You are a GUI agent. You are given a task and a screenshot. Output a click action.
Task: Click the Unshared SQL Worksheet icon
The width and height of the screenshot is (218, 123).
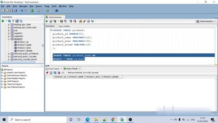(80, 21)
